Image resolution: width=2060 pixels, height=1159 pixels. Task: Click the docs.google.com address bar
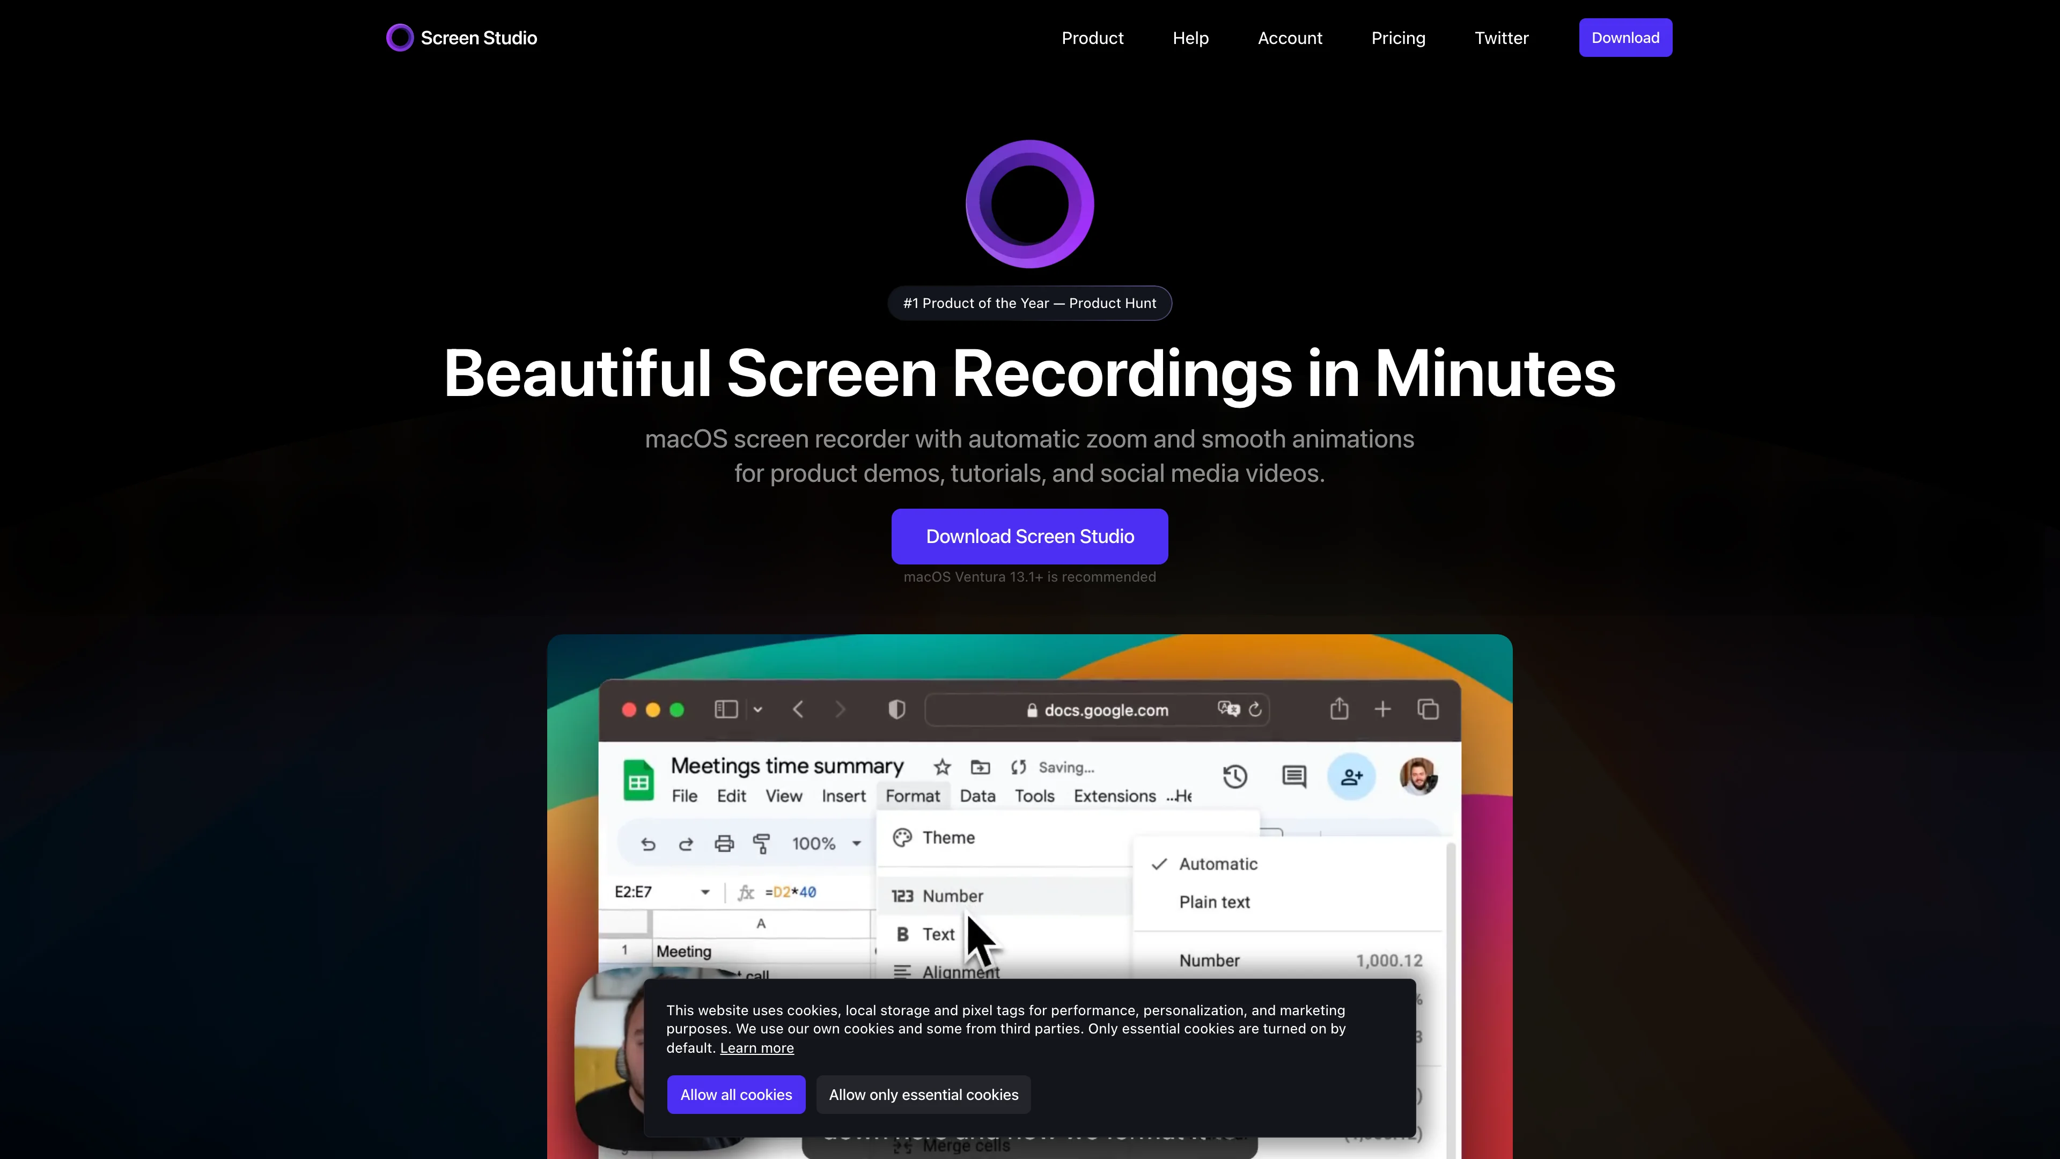pos(1097,709)
